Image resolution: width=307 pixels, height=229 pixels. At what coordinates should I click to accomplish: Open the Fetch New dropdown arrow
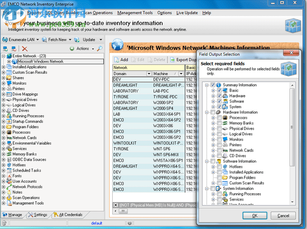[x=70, y=40]
